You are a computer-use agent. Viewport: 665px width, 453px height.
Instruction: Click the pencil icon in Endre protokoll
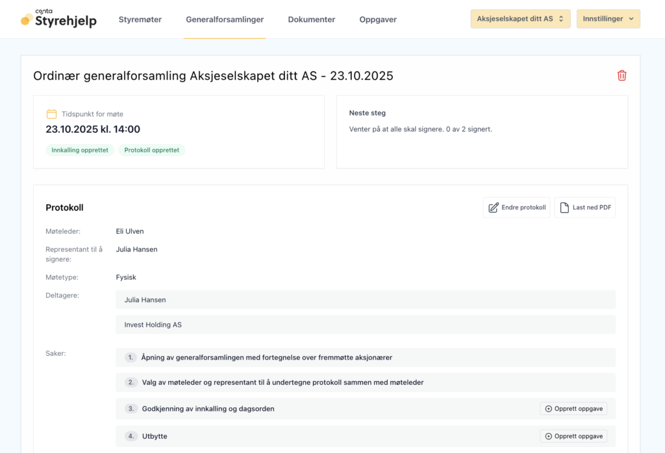click(x=494, y=207)
